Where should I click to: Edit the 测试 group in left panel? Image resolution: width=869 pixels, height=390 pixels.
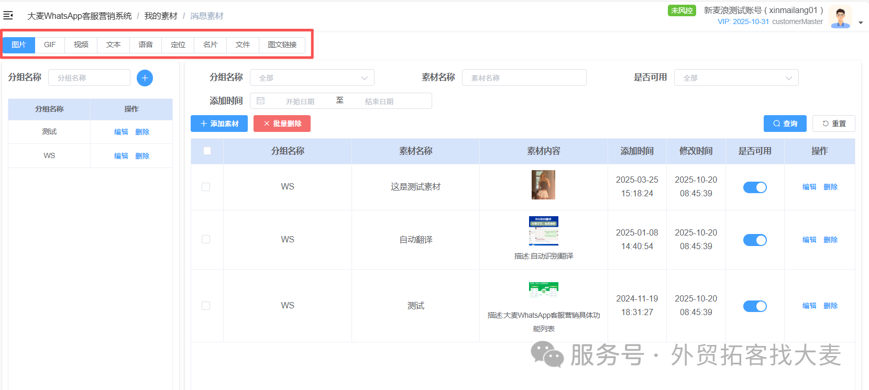click(x=121, y=132)
